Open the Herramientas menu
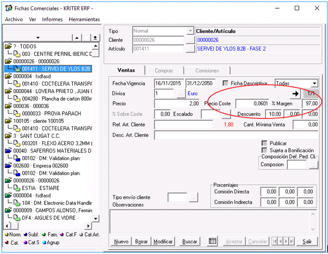Screen dimensions: 328x254 coord(84,19)
